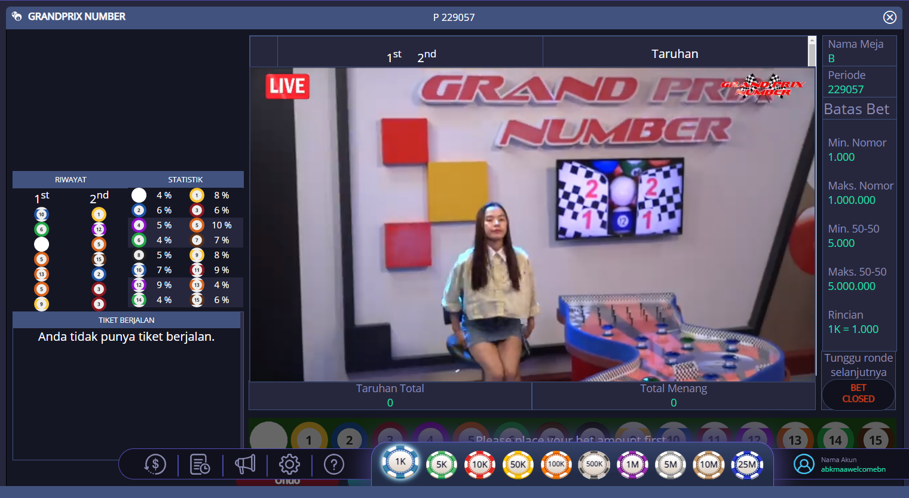Choose the dark blue 25M chip
Viewport: 909px width, 498px height.
click(x=747, y=465)
